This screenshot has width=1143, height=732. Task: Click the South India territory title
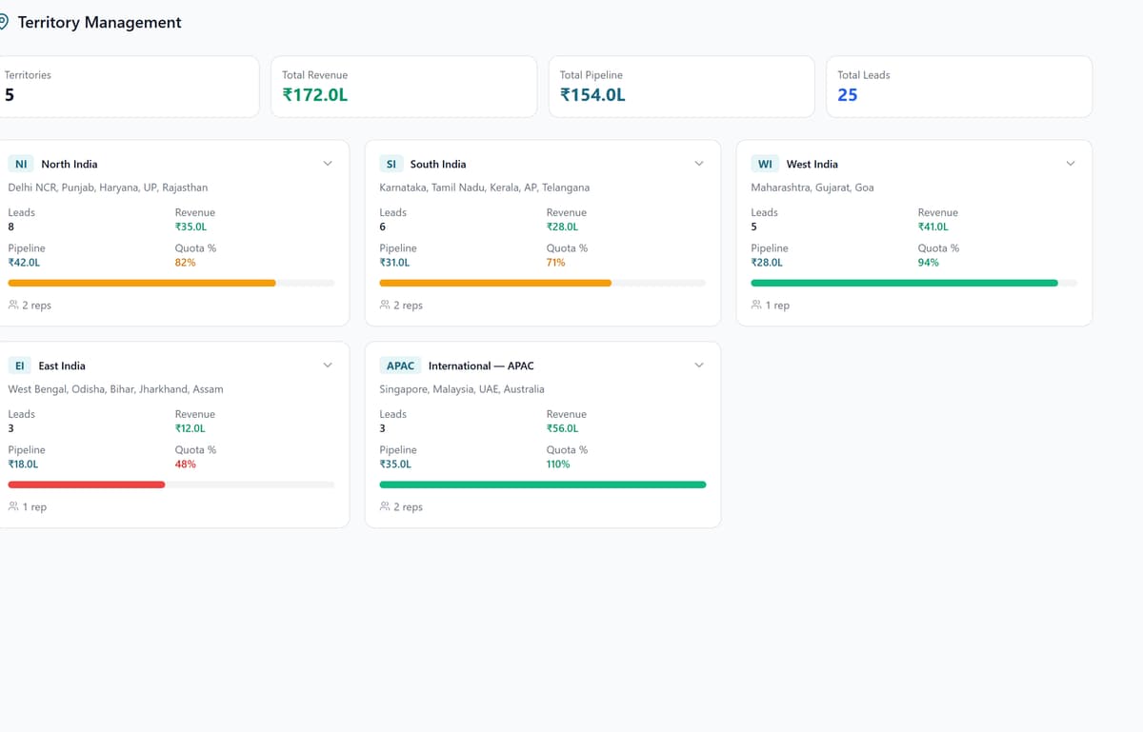[438, 164]
